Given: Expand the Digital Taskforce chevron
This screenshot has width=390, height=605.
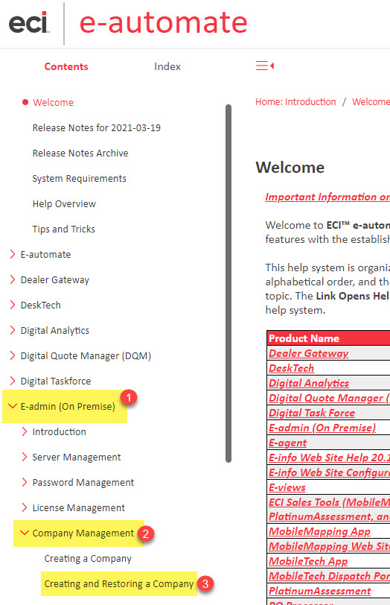Looking at the screenshot, I should [13, 381].
